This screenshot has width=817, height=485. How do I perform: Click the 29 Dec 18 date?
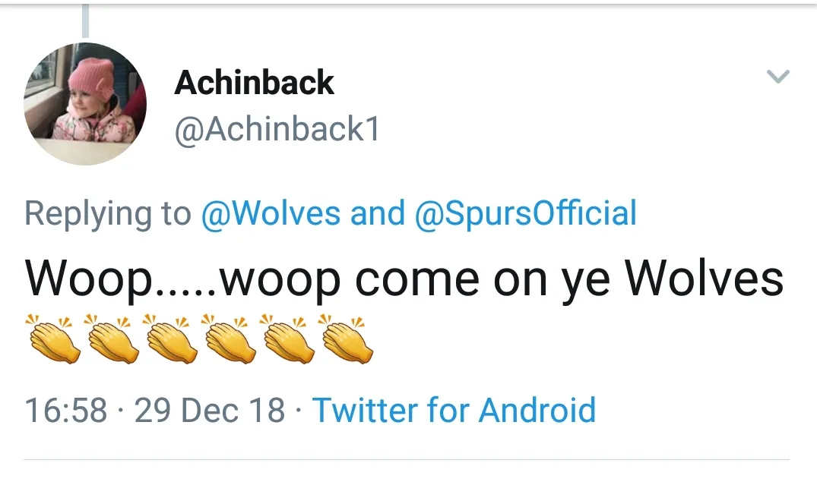(210, 410)
